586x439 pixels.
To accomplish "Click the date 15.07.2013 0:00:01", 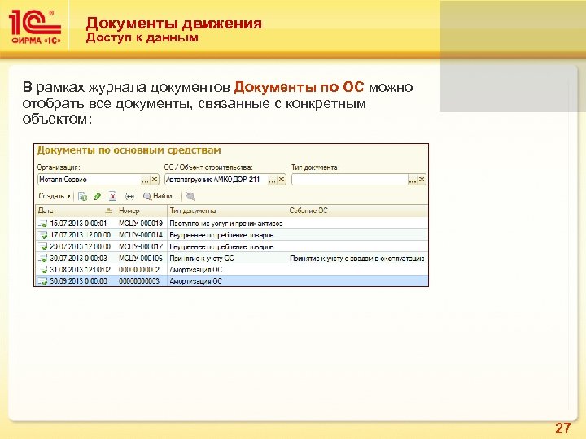I will tap(78, 224).
